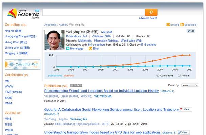Screen dimensions: 206x135
Task: Select the Annual radio button
Action: (x=179, y=76)
